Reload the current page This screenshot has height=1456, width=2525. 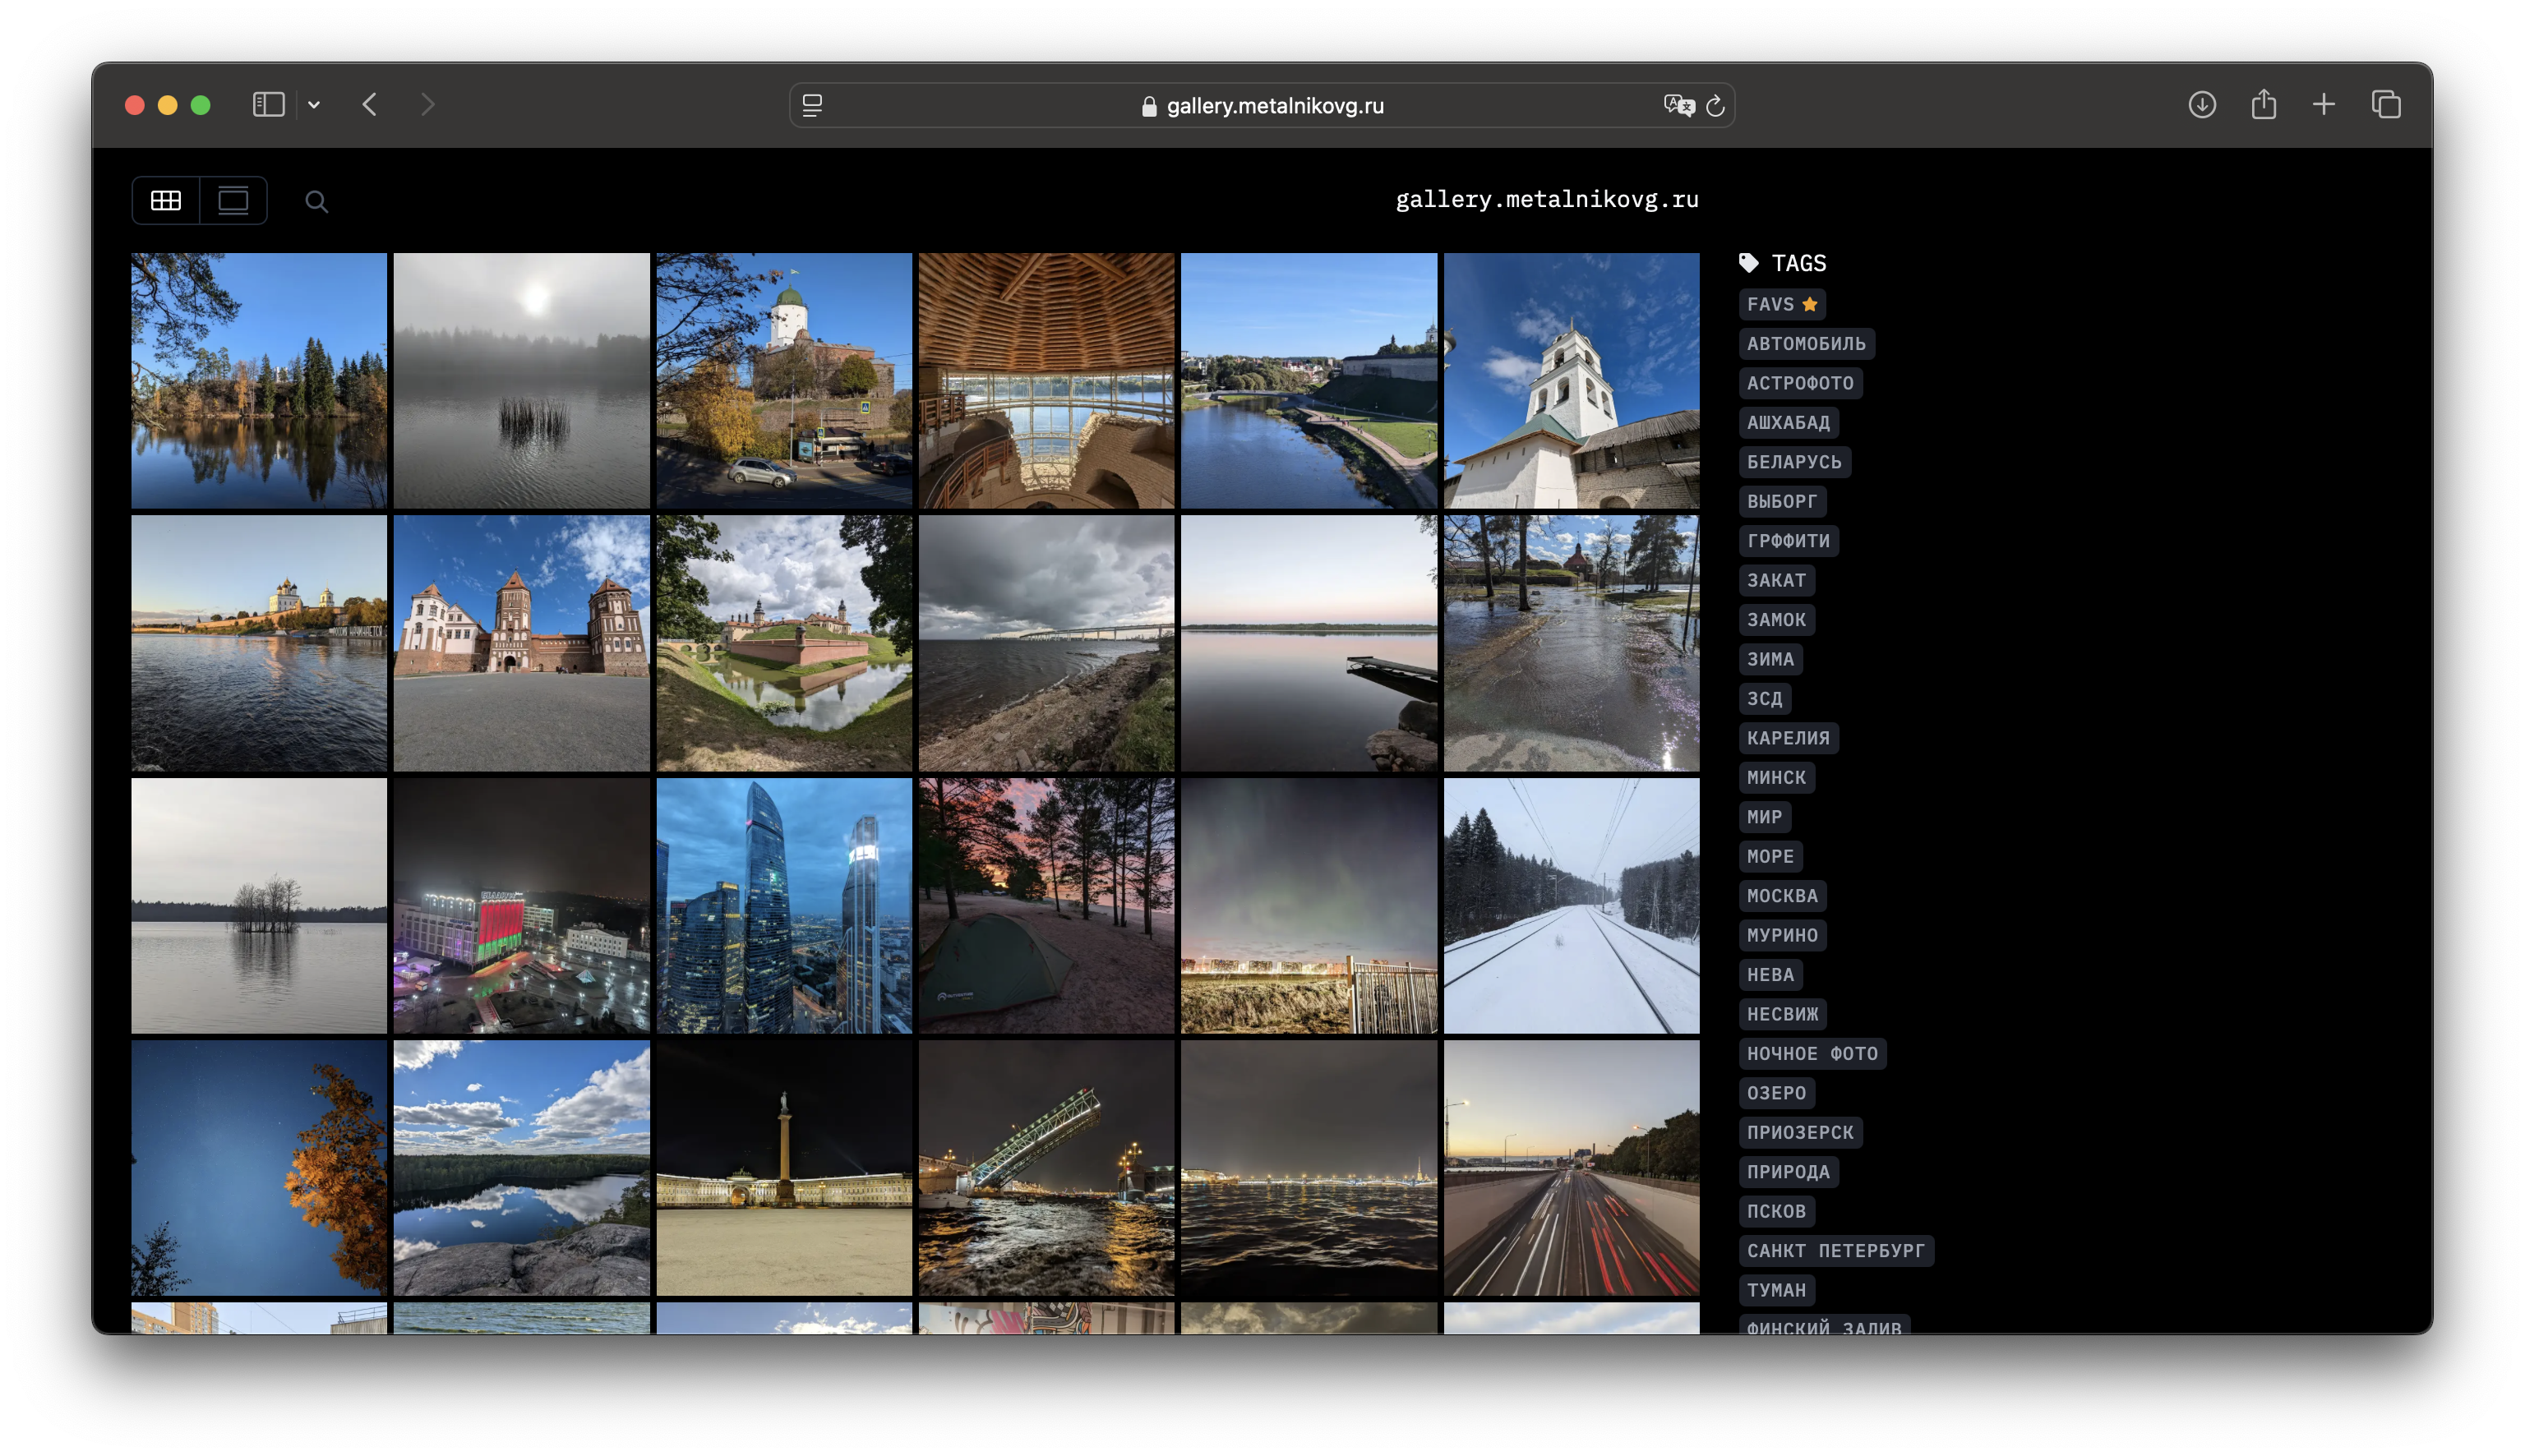[1715, 106]
